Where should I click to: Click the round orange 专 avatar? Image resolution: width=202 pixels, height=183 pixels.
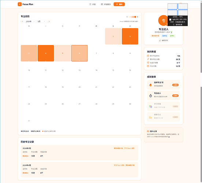[164, 20]
